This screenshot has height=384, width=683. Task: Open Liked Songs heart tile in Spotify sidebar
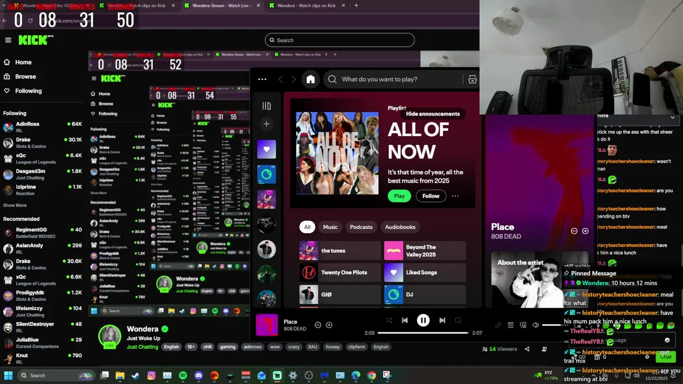click(267, 149)
